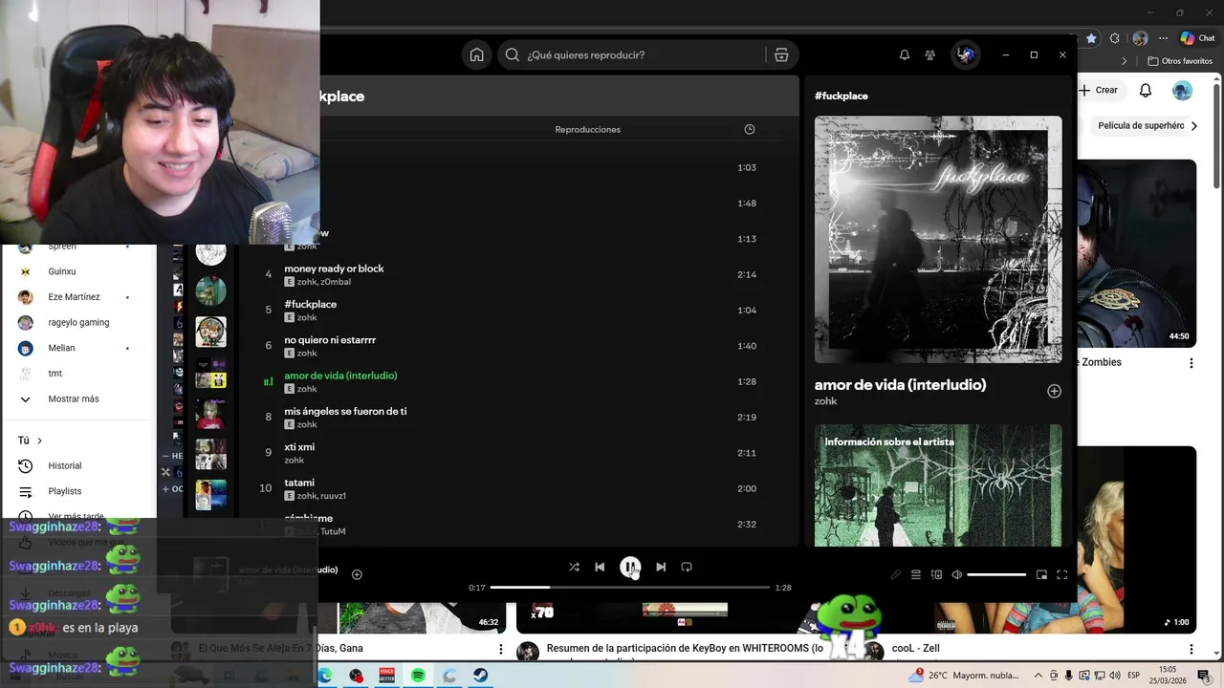Open Guinxu subscription channel
This screenshot has width=1224, height=688.
62,271
